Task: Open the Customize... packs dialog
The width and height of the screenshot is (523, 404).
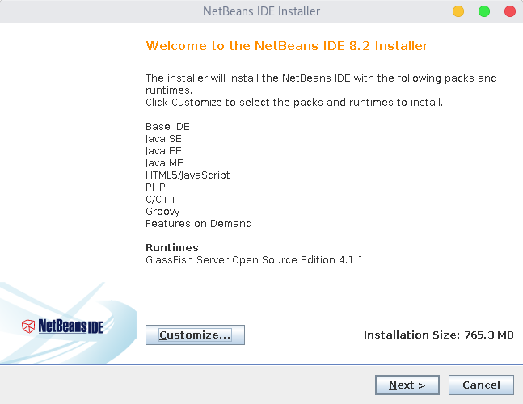Action: [x=195, y=335]
